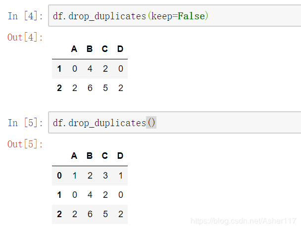Click the highlighted parentheses in cell 5
The width and height of the screenshot is (301, 230).
tap(151, 122)
